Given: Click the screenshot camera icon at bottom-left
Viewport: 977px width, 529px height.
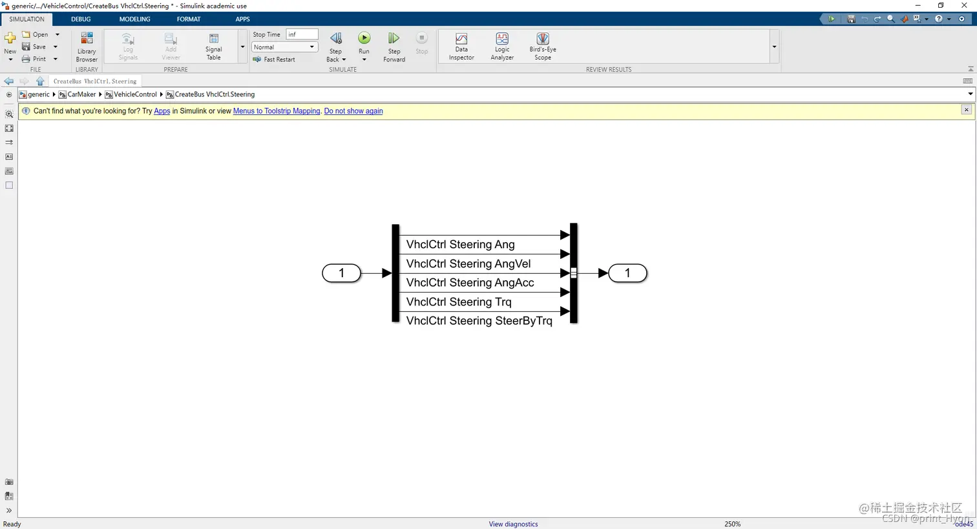Looking at the screenshot, I should point(9,482).
